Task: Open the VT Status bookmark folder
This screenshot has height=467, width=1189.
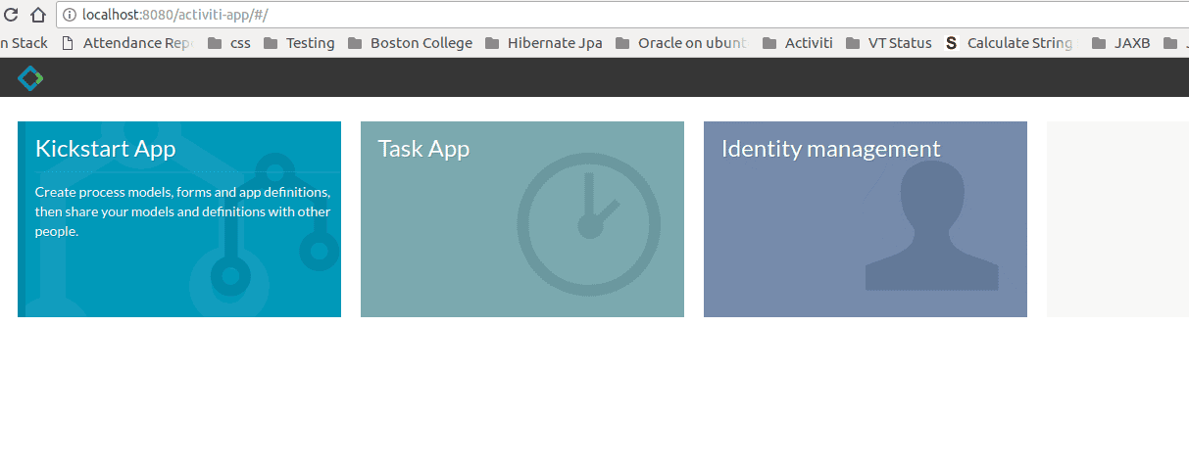Action: click(x=888, y=43)
